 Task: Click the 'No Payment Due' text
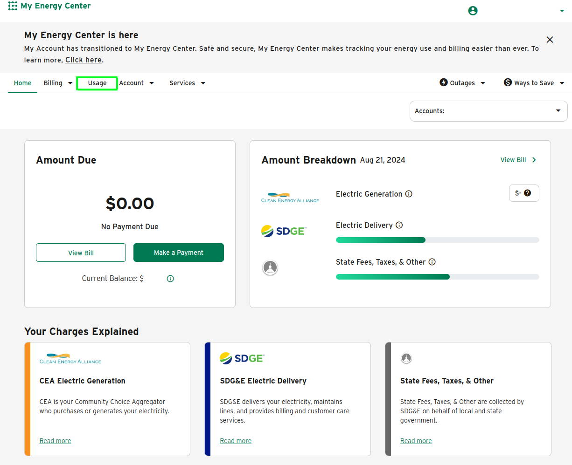(130, 226)
